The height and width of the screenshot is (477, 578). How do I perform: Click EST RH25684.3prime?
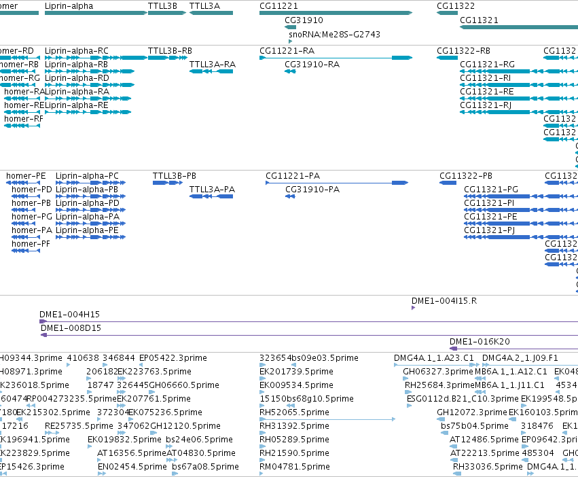408,392
